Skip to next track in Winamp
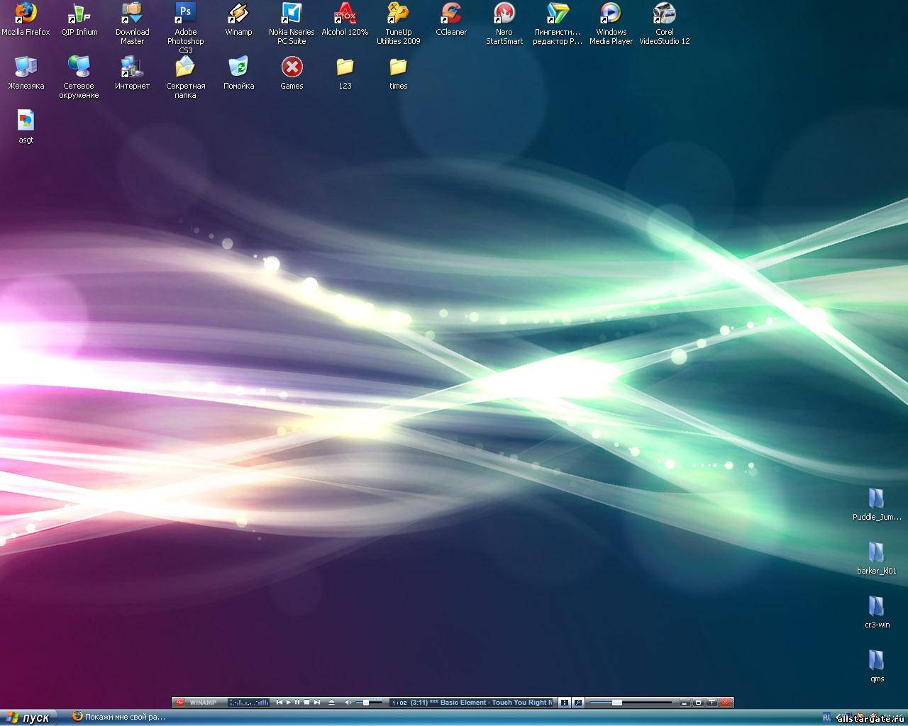This screenshot has height=726, width=908. coord(316,703)
